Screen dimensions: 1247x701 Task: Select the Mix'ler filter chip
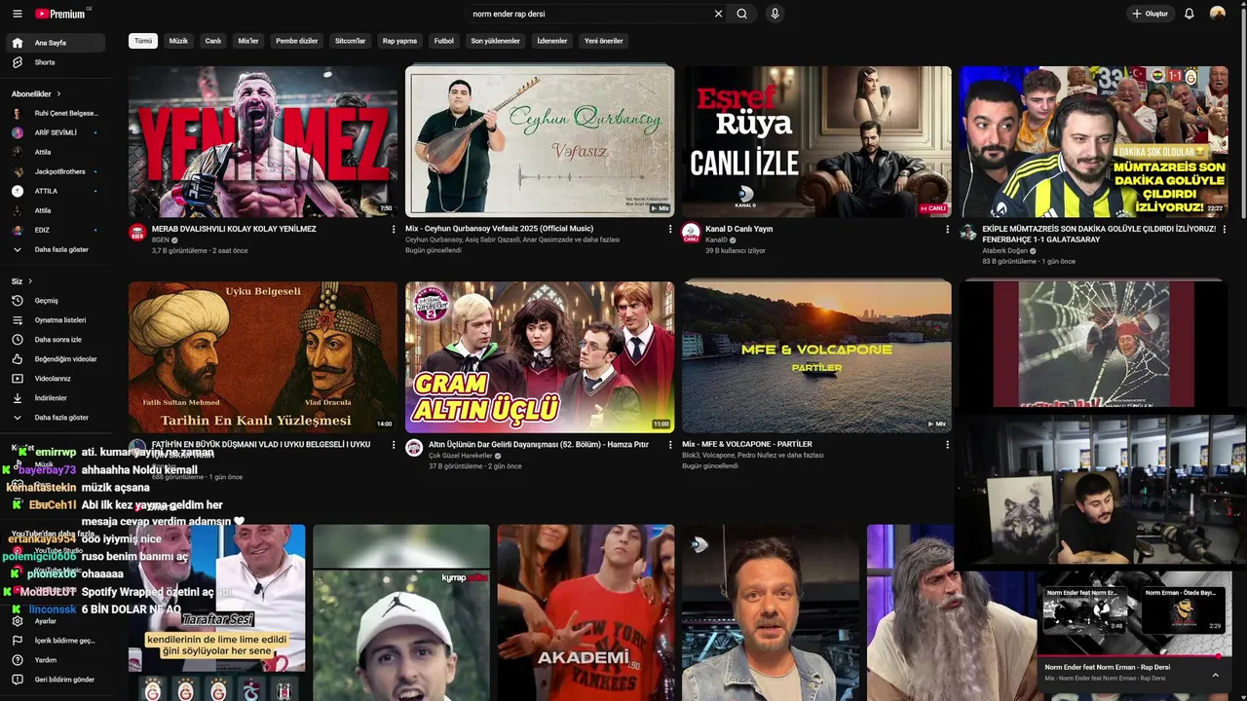point(248,41)
